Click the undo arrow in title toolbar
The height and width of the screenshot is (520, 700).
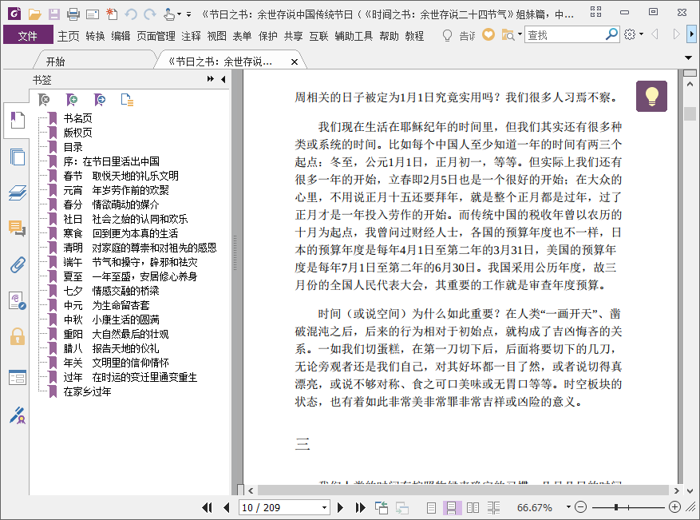point(131,14)
